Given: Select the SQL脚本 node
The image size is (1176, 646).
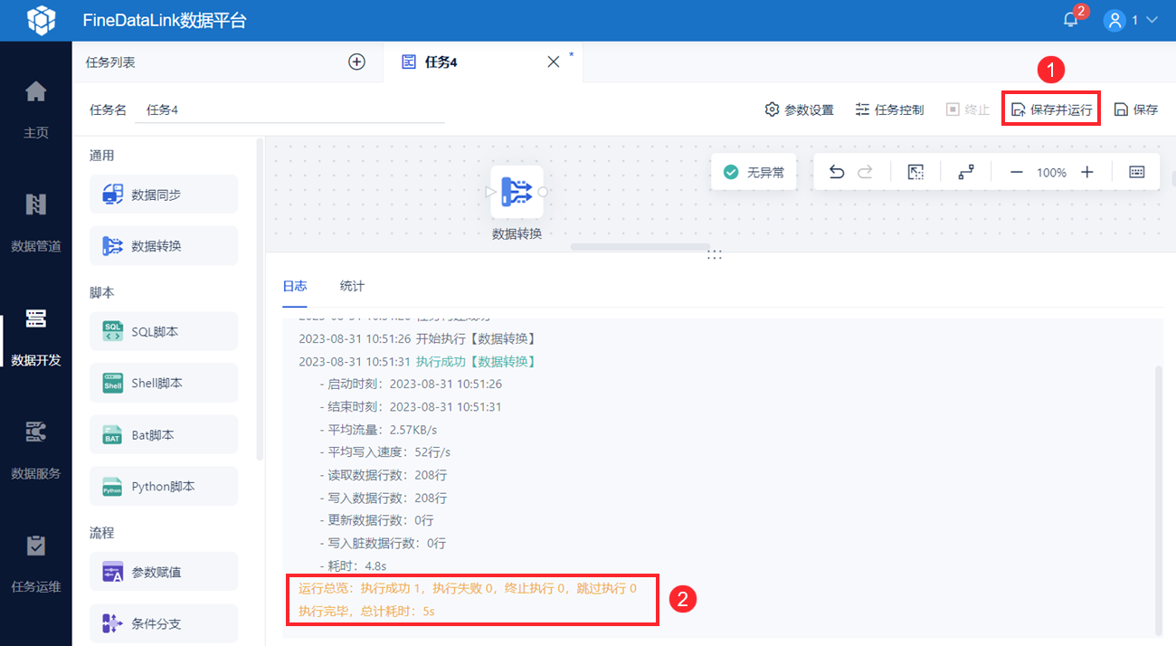Looking at the screenshot, I should (164, 331).
